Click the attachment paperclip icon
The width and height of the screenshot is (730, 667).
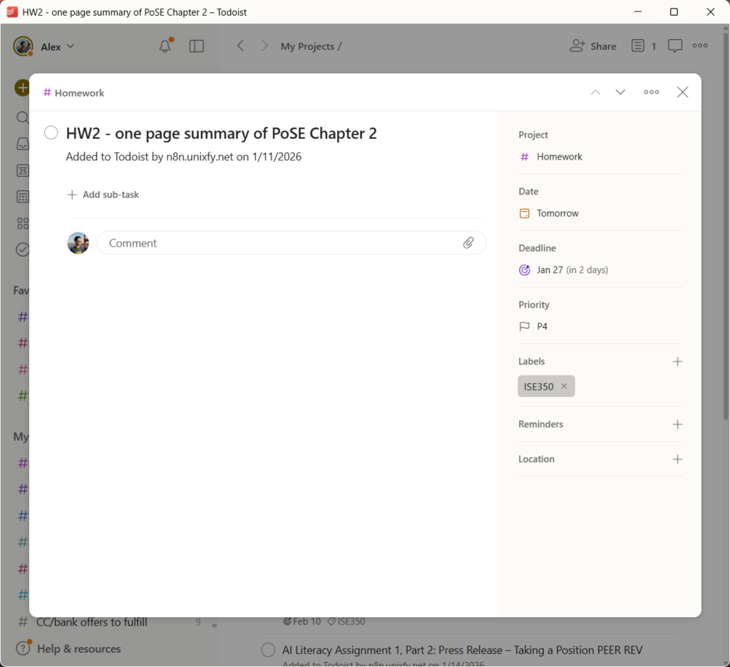(468, 243)
